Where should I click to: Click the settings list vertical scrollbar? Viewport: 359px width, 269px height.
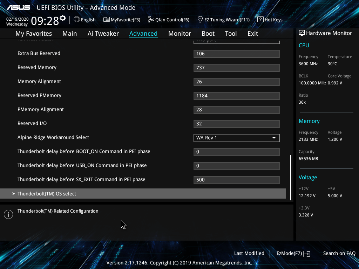(291, 178)
